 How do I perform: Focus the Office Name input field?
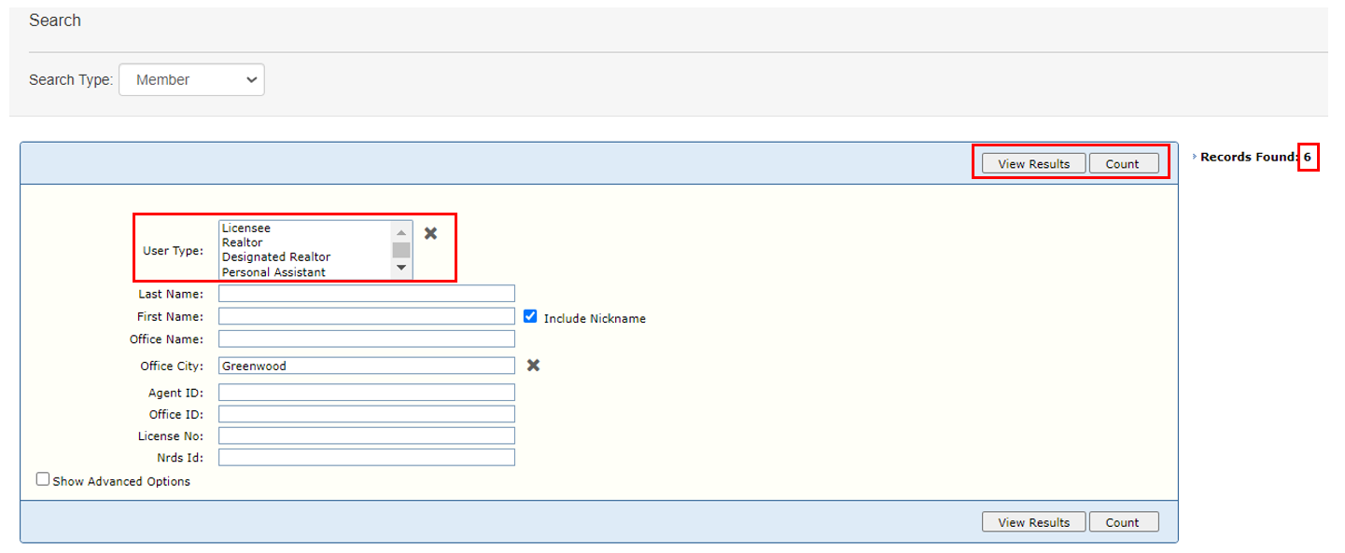(367, 339)
